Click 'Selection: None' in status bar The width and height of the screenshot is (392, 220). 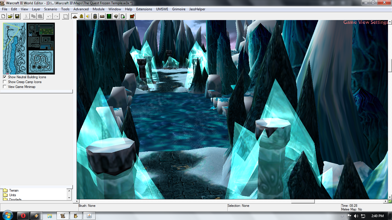238,206
